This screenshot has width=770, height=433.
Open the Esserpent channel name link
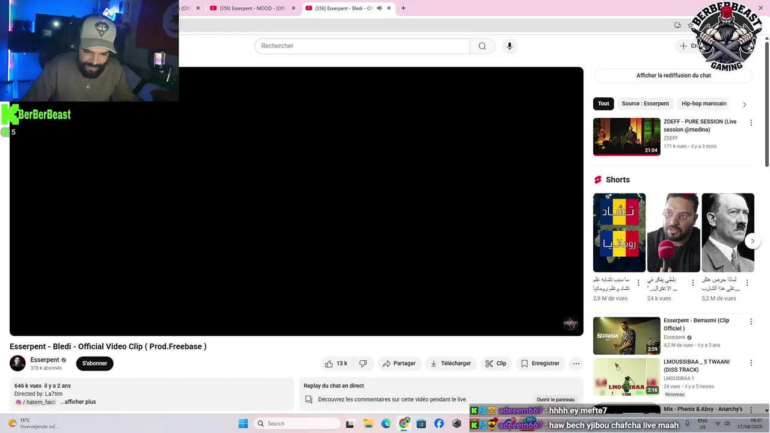(x=45, y=360)
